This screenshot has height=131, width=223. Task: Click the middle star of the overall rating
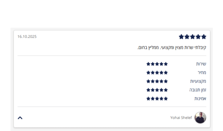tap(192, 37)
